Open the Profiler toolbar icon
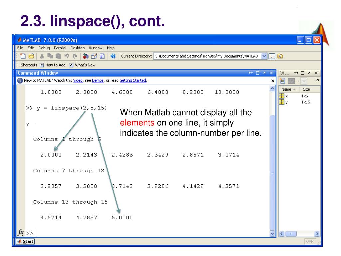Viewport: 341px width, 256px height. 102,56
